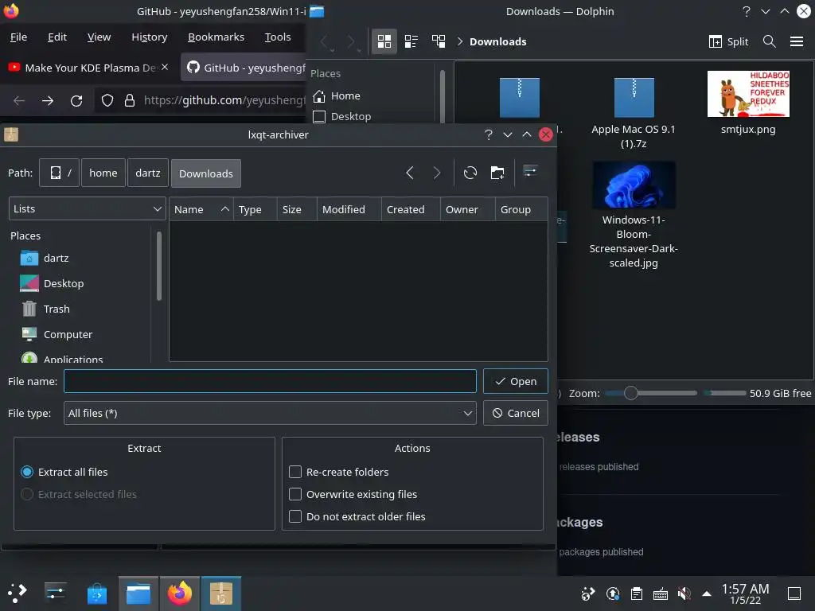Image resolution: width=815 pixels, height=611 pixels.
Task: Open Firefox File menu
Action: pos(19,37)
